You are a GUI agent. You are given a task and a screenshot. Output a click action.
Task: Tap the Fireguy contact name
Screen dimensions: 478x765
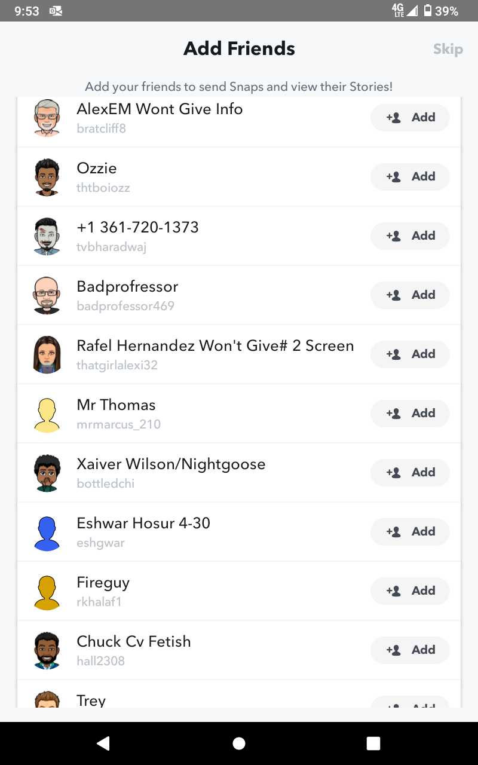(103, 583)
